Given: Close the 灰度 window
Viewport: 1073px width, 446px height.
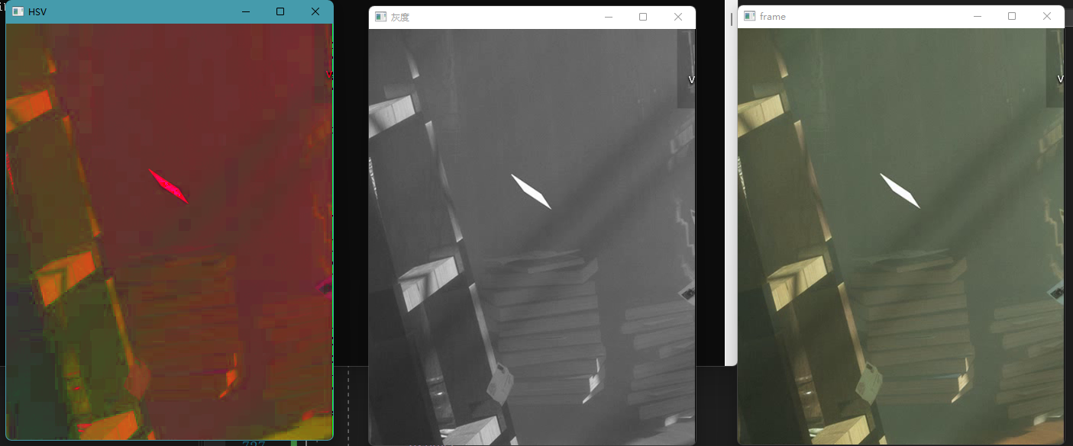Looking at the screenshot, I should tap(677, 17).
